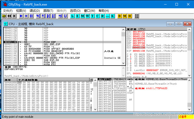This screenshot has height=119, width=194.
Task: Click the 十六进制转储 dump column header
Action: pyautogui.click(x=53, y=80)
